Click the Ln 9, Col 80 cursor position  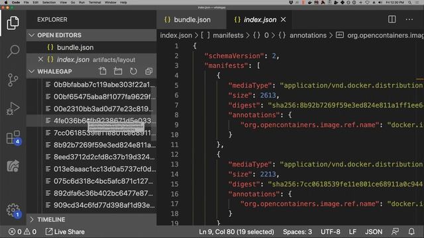click(x=237, y=232)
